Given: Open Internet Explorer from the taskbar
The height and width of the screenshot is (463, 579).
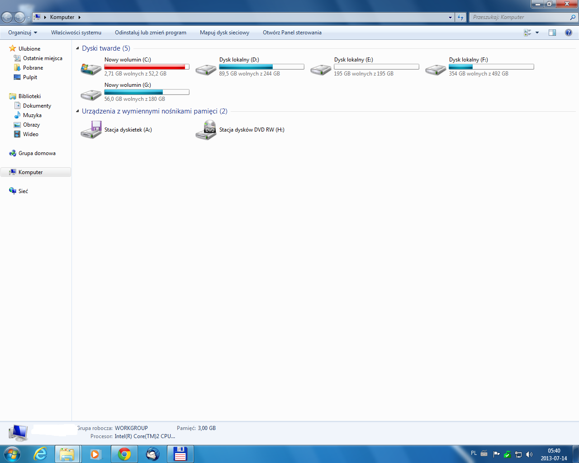Looking at the screenshot, I should 40,454.
